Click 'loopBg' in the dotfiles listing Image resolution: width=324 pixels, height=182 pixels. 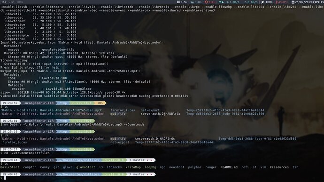(x=150, y=167)
